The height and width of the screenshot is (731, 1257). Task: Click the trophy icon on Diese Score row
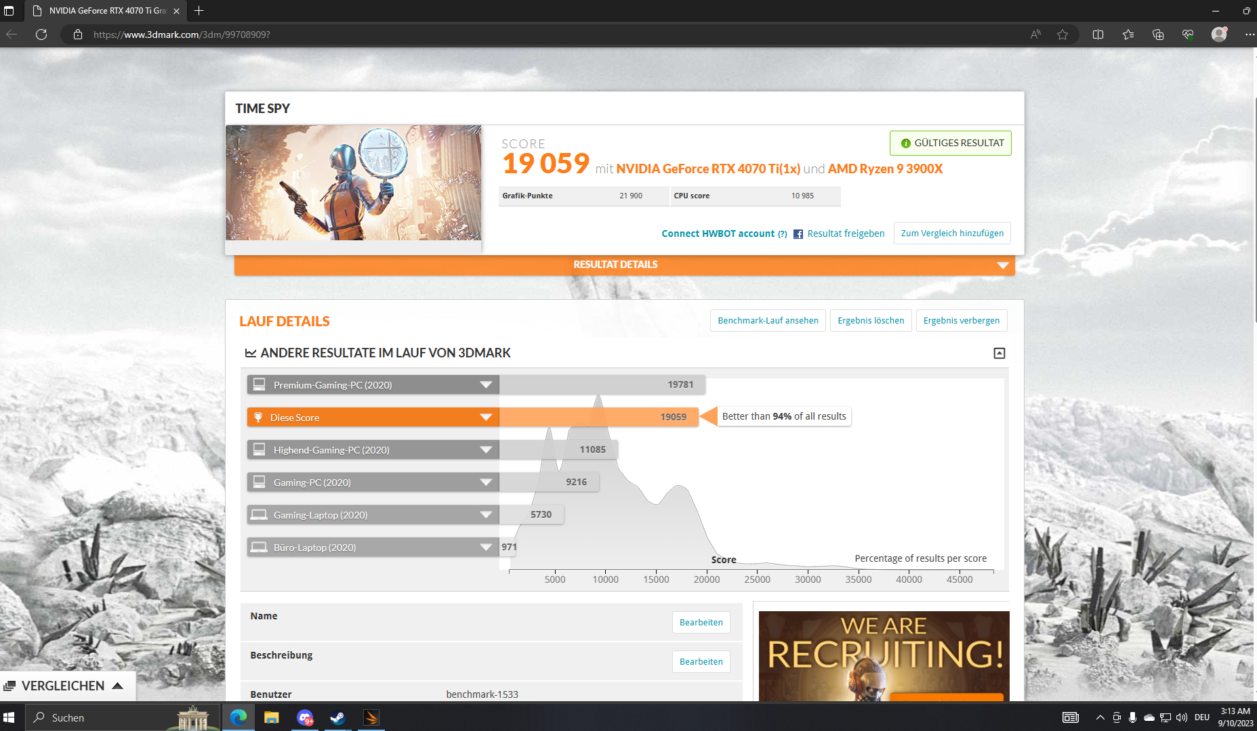pos(258,418)
